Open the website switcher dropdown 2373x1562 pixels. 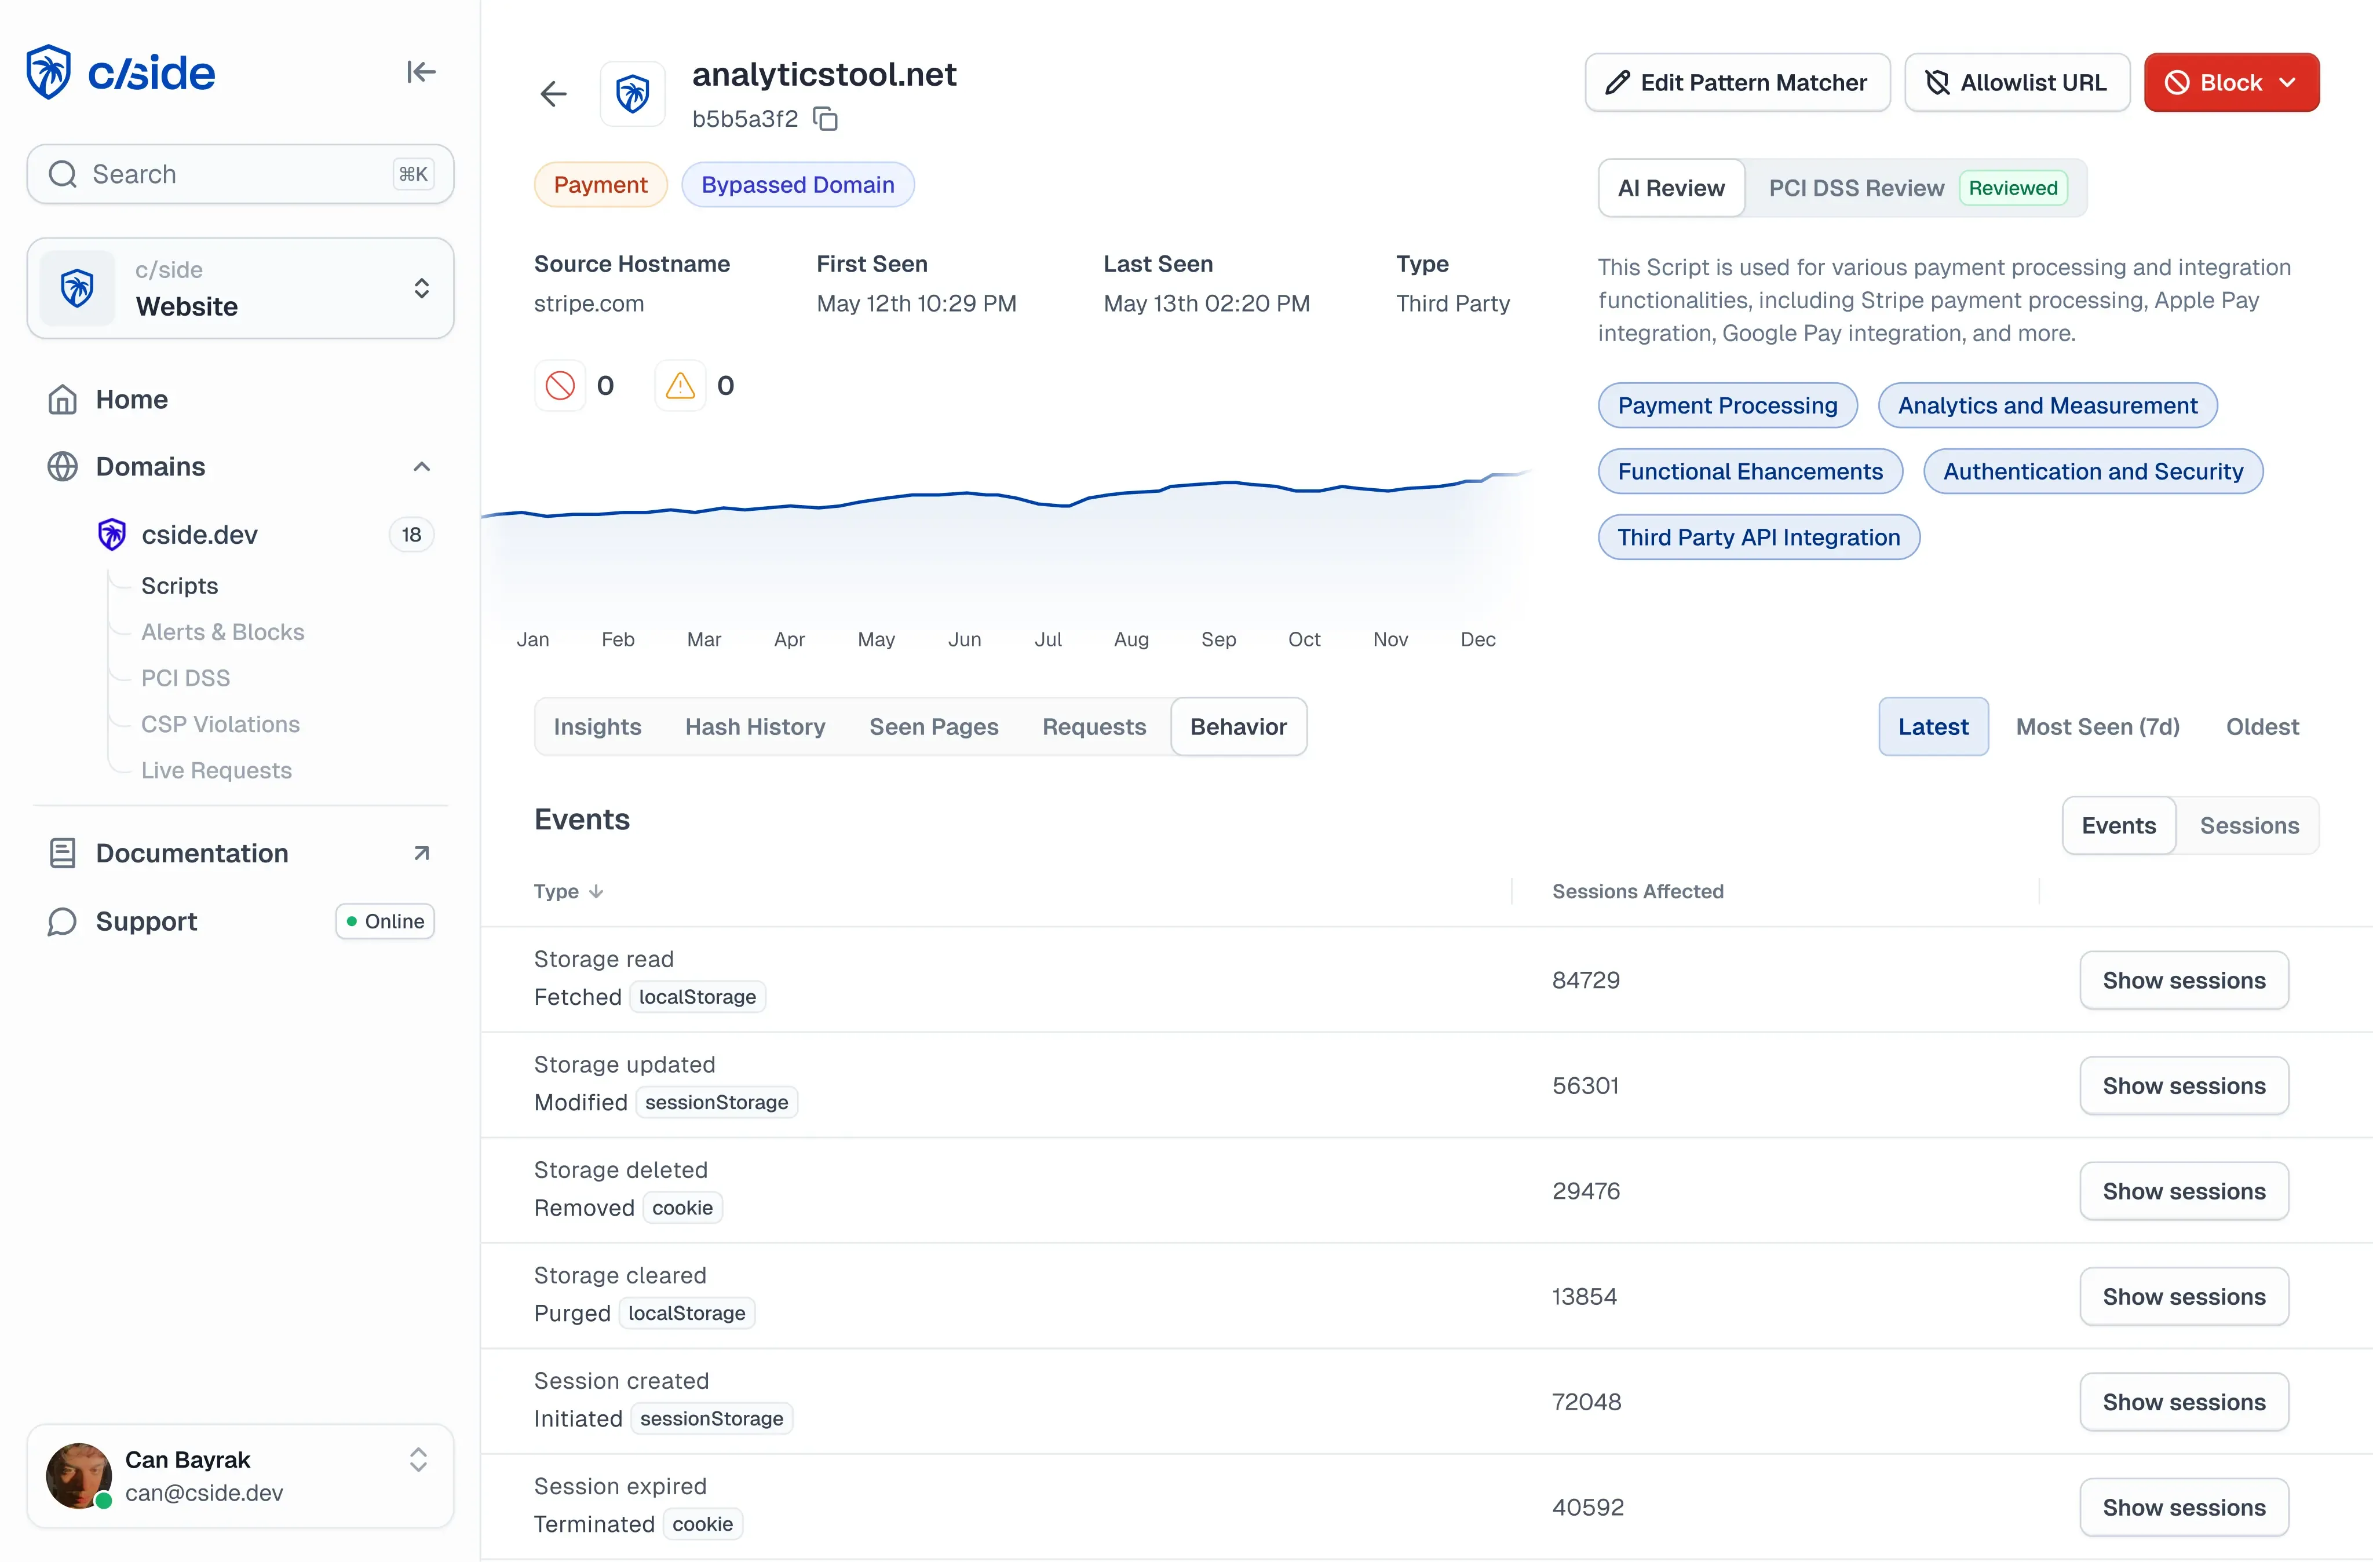(x=420, y=288)
